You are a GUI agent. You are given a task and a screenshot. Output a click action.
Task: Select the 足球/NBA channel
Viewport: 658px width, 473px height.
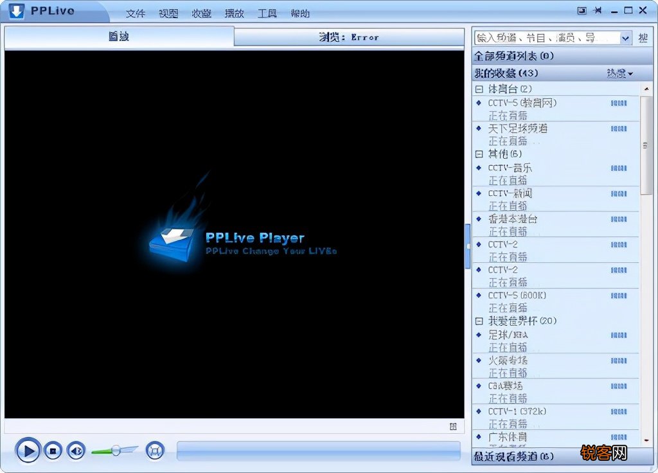[556, 341]
